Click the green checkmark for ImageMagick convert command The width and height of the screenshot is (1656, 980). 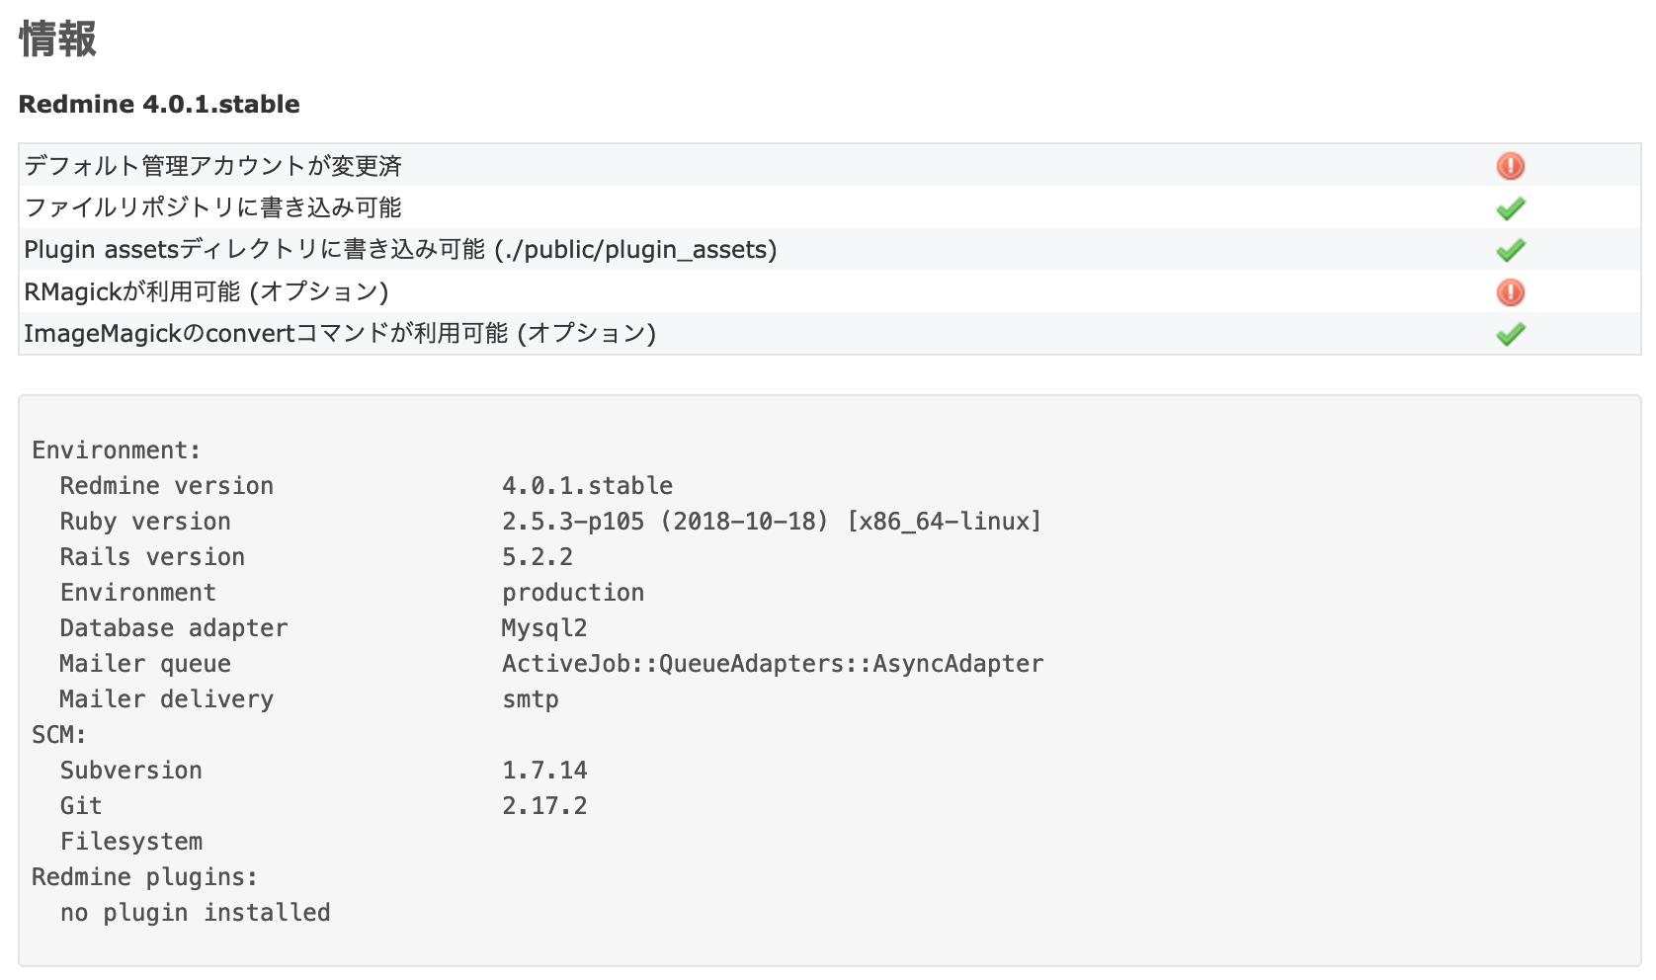(x=1509, y=334)
